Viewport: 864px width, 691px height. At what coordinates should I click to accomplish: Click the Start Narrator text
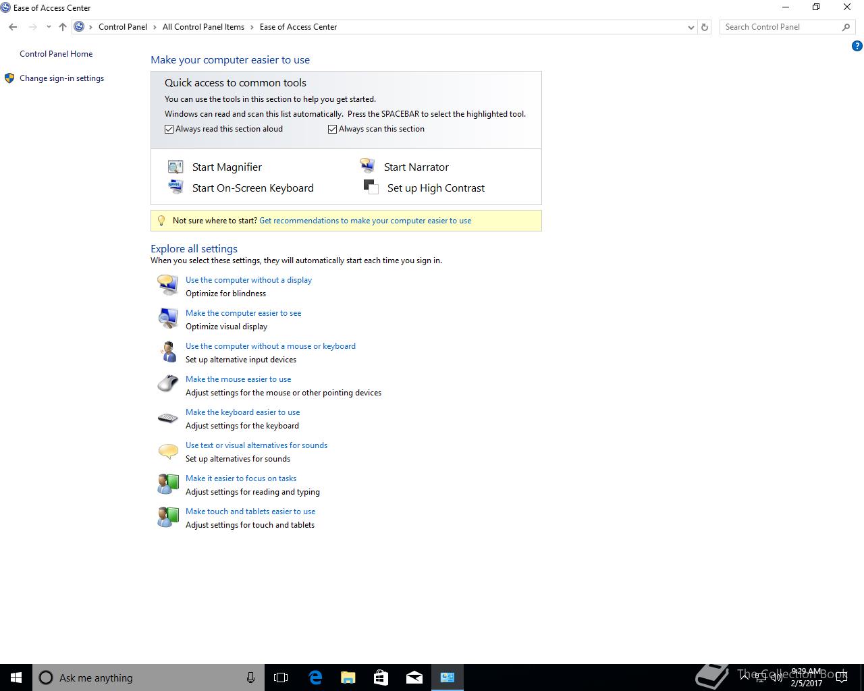tap(416, 167)
